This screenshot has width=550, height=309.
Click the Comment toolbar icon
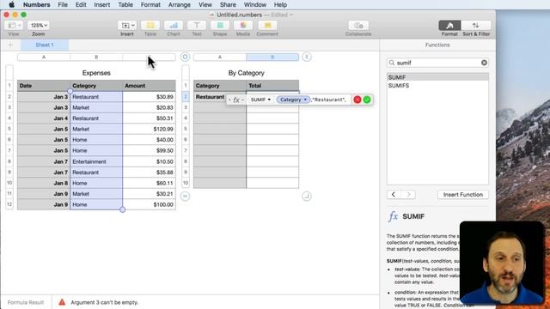(267, 25)
